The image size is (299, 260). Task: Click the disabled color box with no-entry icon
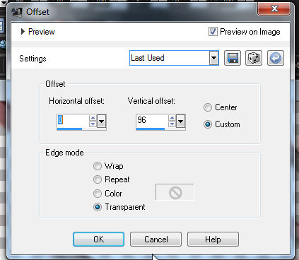coord(175,192)
